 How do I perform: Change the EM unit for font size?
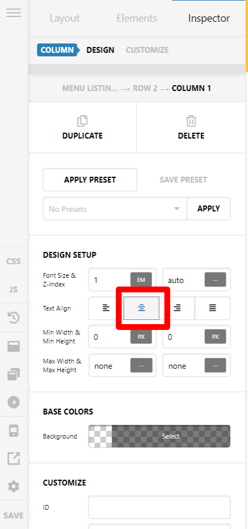(141, 279)
